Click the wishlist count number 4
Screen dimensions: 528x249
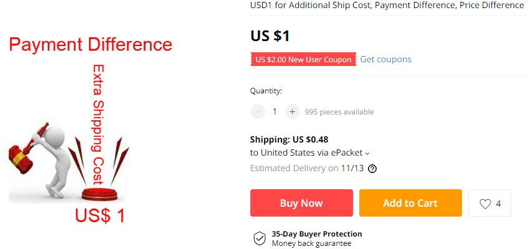(x=499, y=204)
